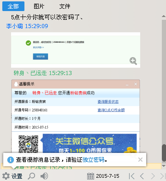This screenshot has height=181, width=166.
Task: Click scrollbar up arrow
Action: pos(164,16)
